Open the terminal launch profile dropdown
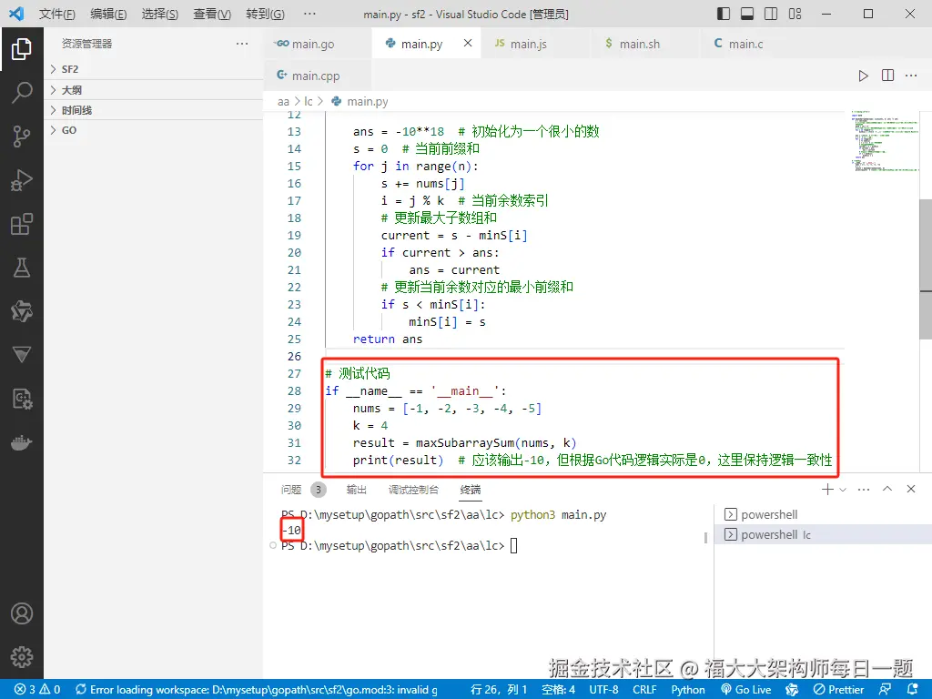This screenshot has height=699, width=932. [843, 489]
